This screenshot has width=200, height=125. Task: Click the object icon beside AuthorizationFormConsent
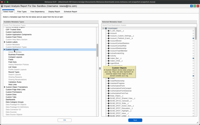click(109, 88)
